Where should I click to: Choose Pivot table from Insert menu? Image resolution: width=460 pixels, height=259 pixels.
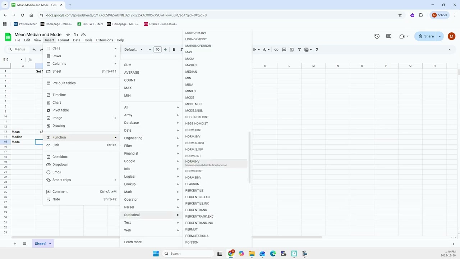pyautogui.click(x=82, y=110)
